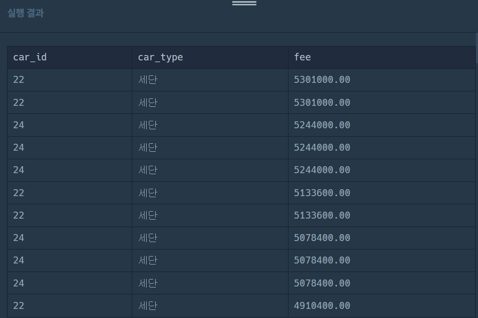Click the 실행 결과 panel title
The height and width of the screenshot is (318, 478).
coord(26,13)
